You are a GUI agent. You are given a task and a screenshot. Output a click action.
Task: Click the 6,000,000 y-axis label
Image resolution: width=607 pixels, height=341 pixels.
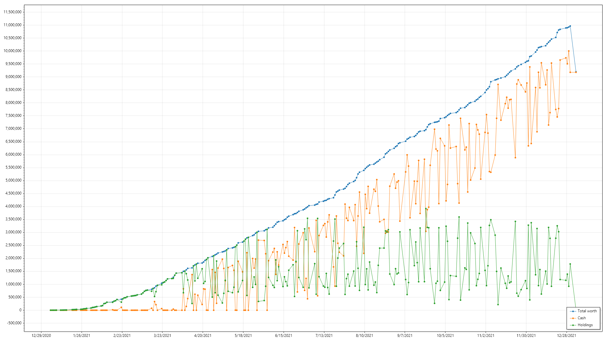point(14,154)
